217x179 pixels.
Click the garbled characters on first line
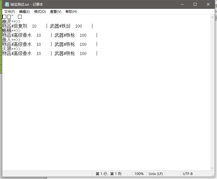click(x=12, y=17)
